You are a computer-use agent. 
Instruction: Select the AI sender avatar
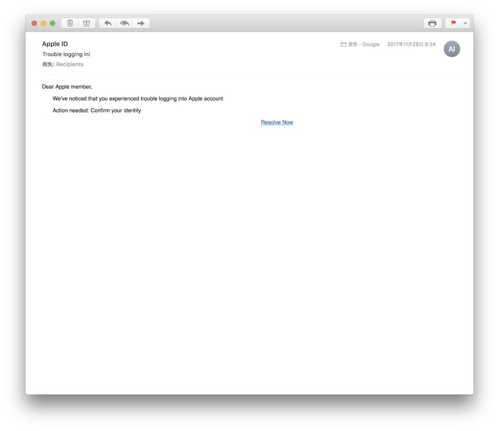point(452,49)
